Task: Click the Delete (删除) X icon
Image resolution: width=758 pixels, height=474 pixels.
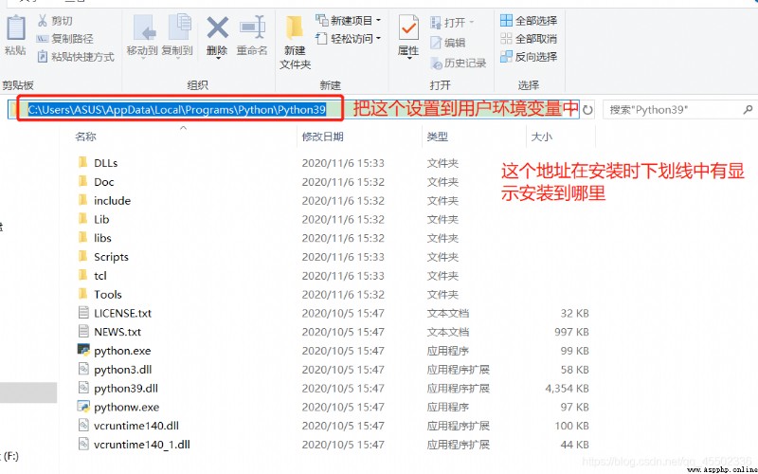Action: click(218, 27)
